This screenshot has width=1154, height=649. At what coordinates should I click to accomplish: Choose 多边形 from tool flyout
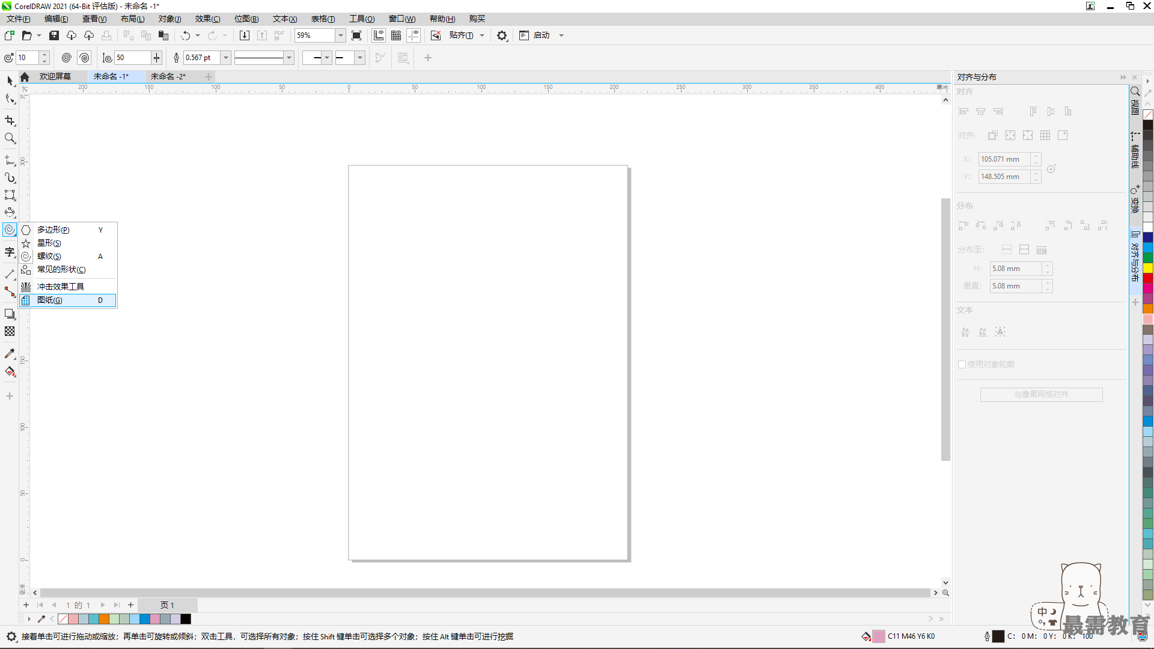(x=67, y=230)
